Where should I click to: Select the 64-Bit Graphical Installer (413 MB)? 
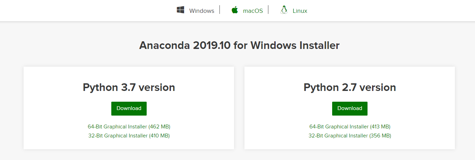350,127
